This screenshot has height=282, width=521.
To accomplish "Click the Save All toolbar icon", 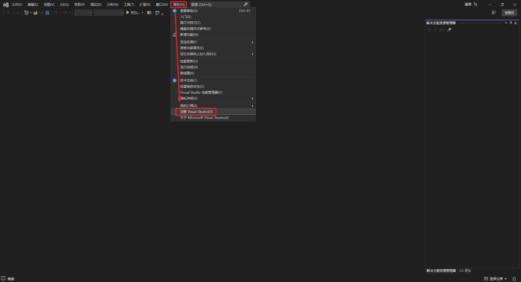I will coord(47,13).
